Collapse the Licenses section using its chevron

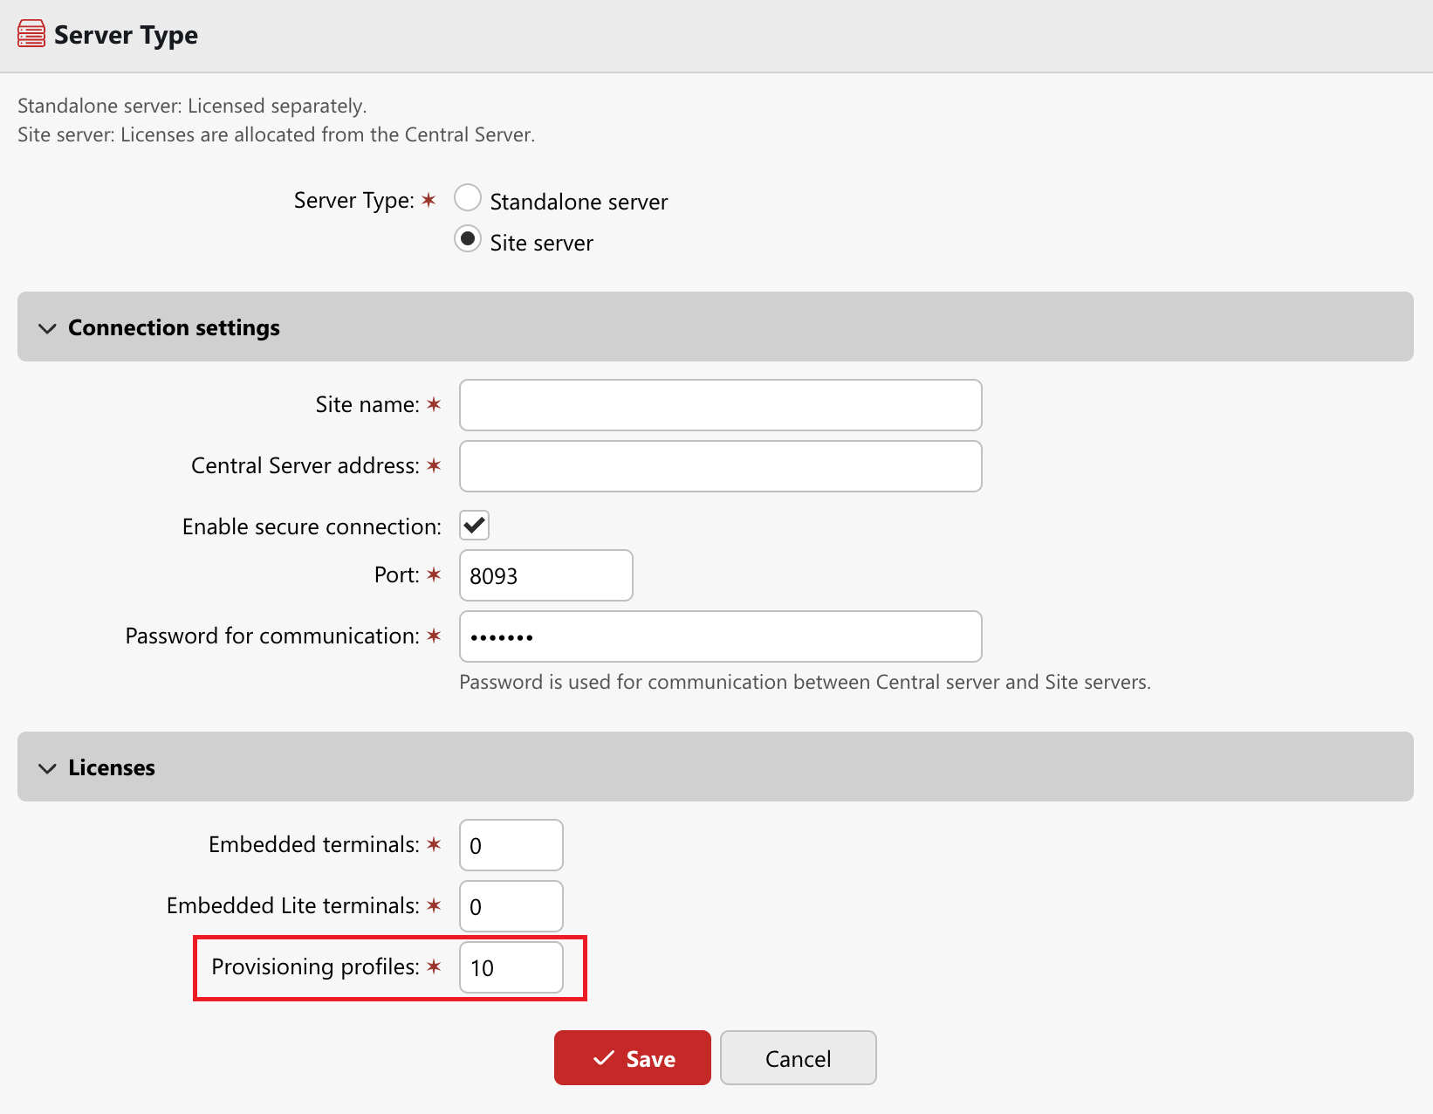pos(47,768)
